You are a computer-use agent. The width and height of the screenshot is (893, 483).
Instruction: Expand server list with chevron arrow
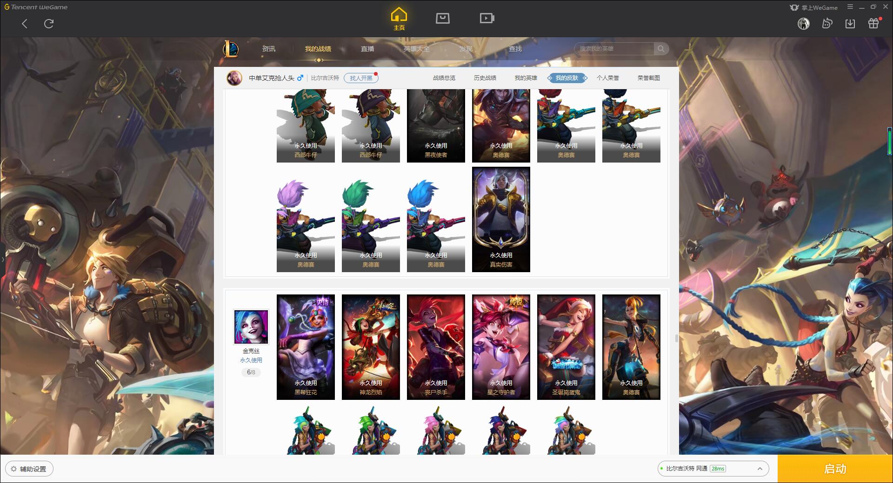[760, 469]
